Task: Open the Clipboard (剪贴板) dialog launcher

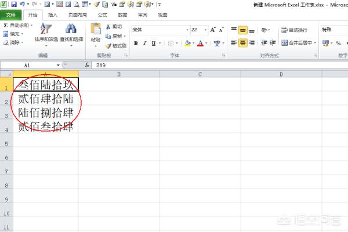Action: coord(126,55)
